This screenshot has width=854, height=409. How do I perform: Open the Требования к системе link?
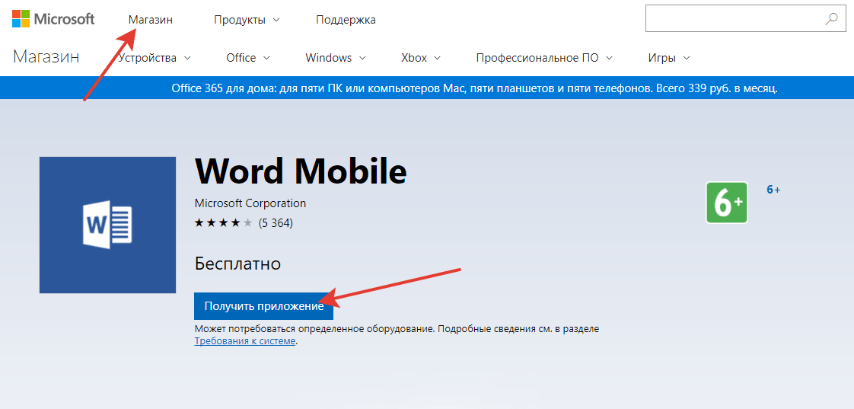point(245,341)
